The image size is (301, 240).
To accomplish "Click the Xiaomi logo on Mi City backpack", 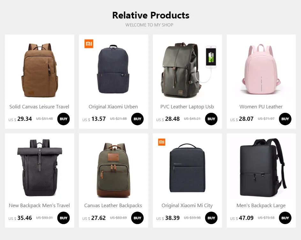I will click(x=162, y=142).
